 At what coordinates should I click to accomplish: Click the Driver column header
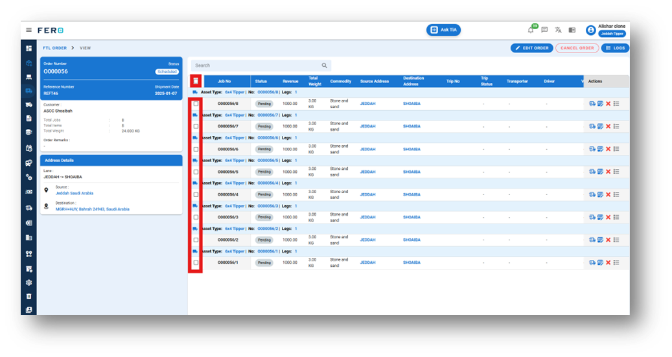tap(550, 81)
